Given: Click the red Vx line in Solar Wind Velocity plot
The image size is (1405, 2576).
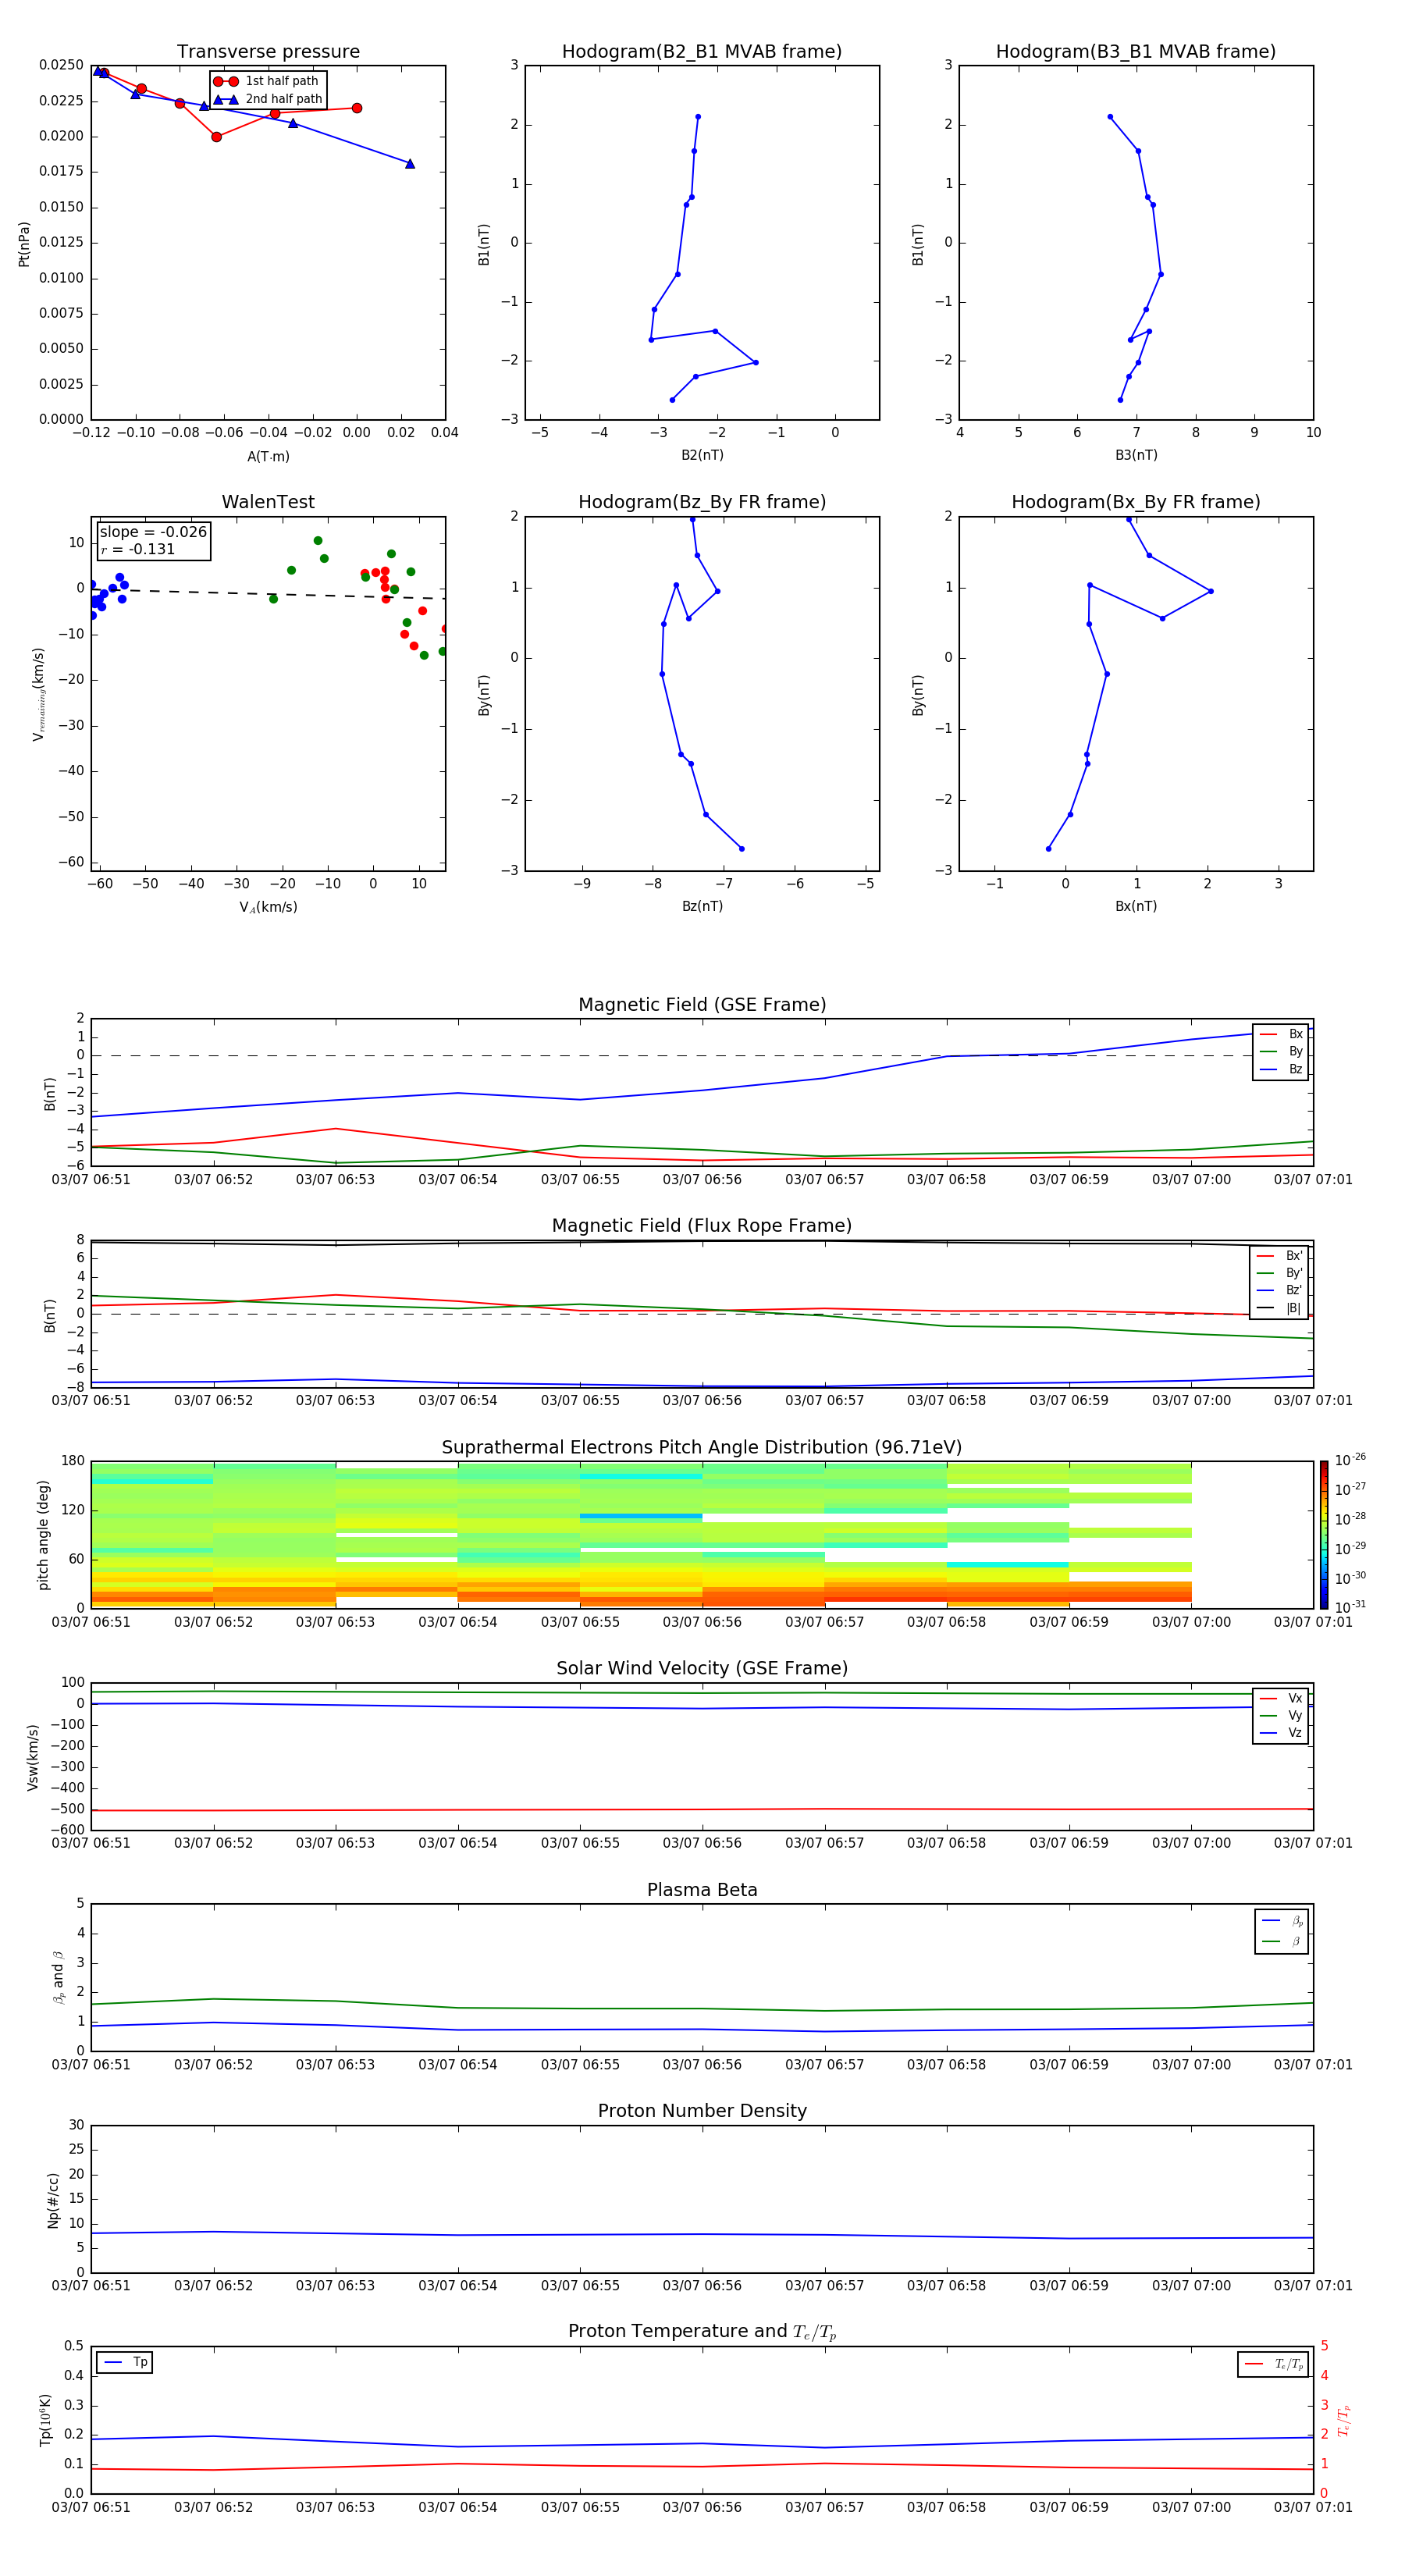Looking at the screenshot, I should coord(702,1809).
